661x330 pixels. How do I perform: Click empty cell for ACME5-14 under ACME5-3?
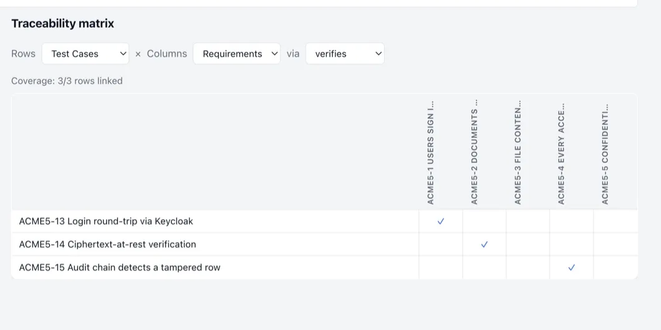click(x=528, y=245)
